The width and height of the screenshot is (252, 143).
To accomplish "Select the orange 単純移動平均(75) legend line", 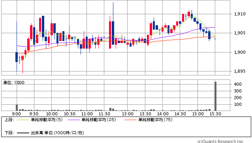I will (130, 120).
